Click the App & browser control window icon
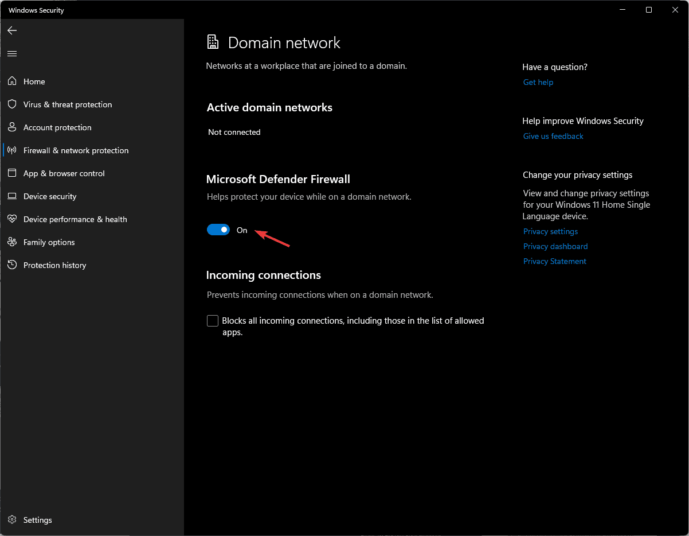 tap(12, 173)
